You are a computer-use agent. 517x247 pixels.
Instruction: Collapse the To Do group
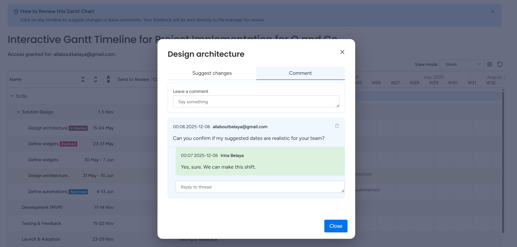point(12,96)
